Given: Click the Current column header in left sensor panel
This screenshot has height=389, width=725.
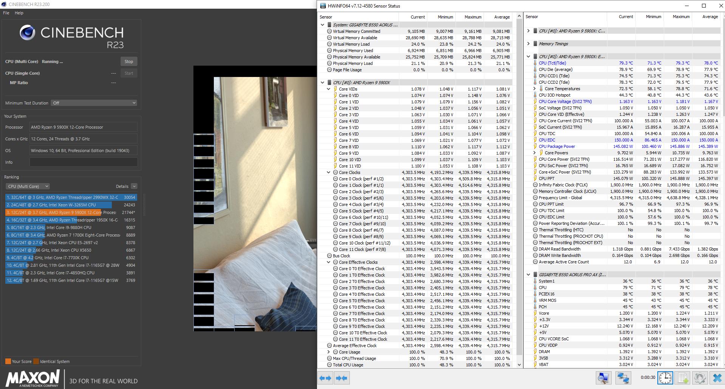Looking at the screenshot, I should tap(413, 17).
